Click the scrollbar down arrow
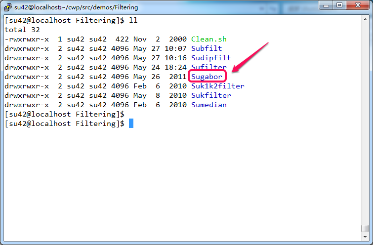 click(365, 237)
